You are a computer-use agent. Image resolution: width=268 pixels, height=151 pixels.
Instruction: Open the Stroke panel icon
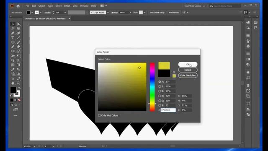(248, 54)
